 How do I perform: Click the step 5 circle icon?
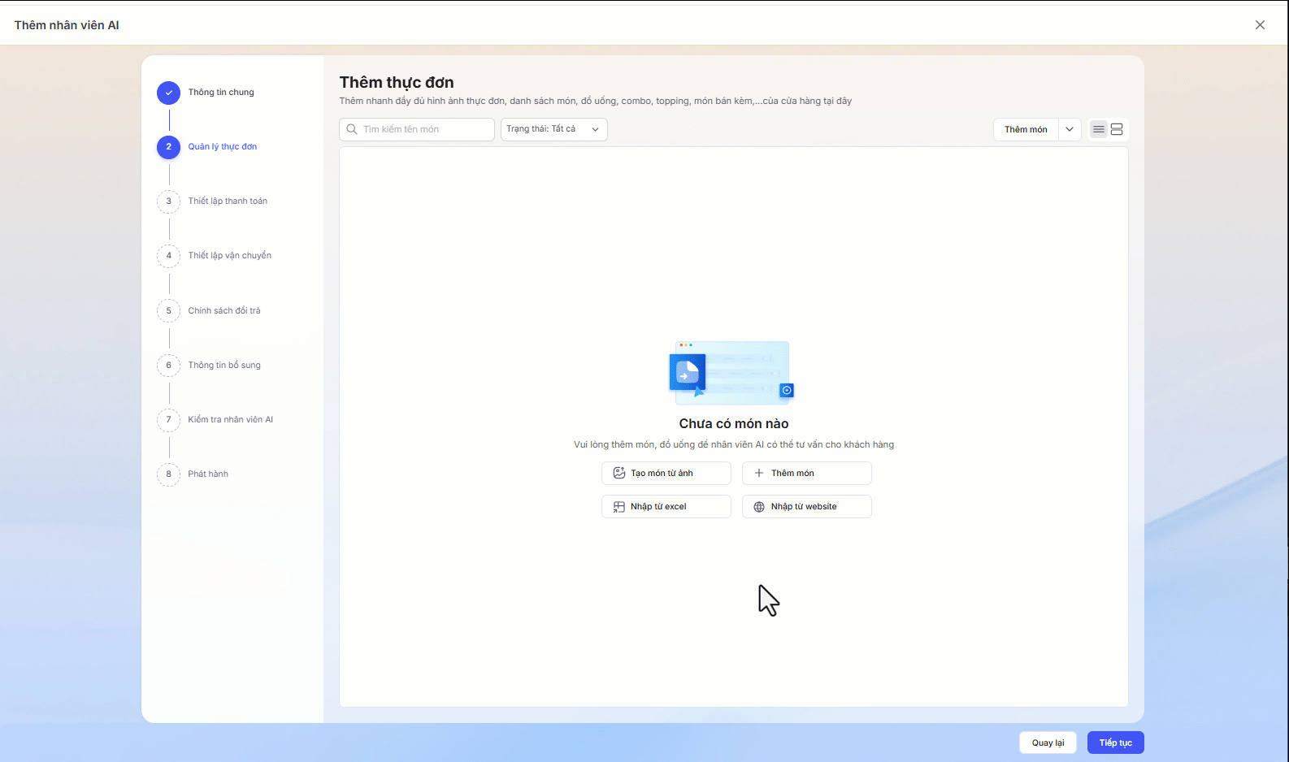click(169, 310)
